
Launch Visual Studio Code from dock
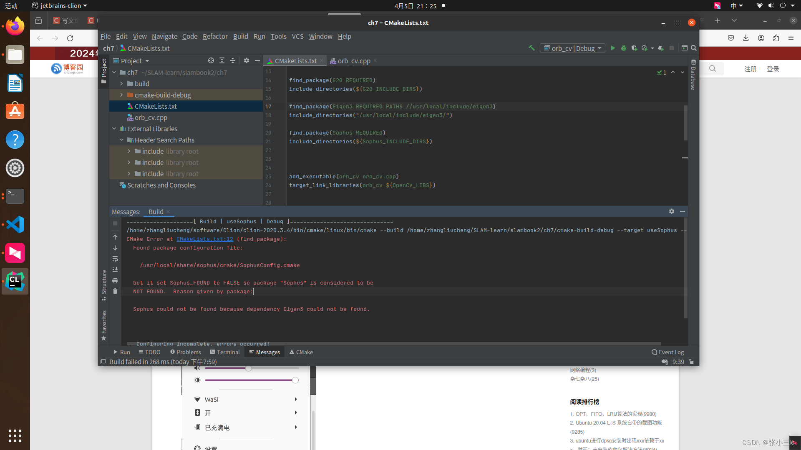15,225
